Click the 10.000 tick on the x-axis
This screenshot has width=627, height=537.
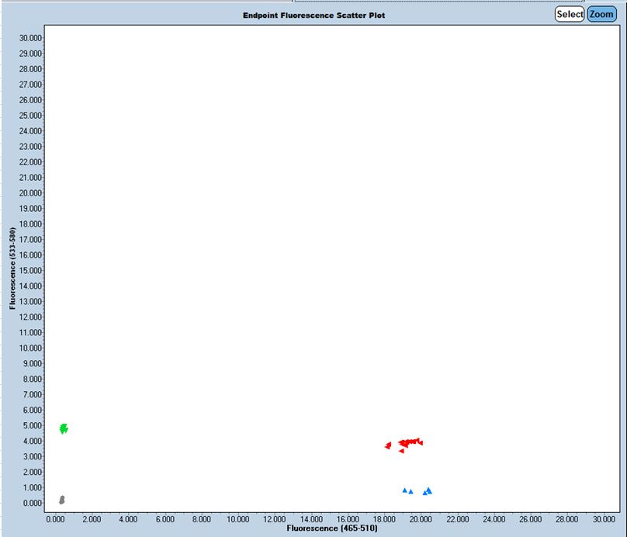[238, 518]
